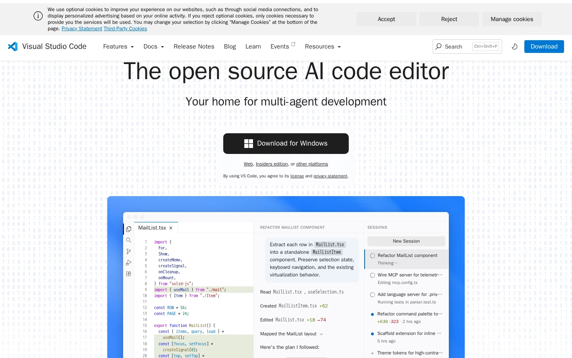
Task: Click the 'Editing mcp.config.ts' text
Action: [x=398, y=283]
